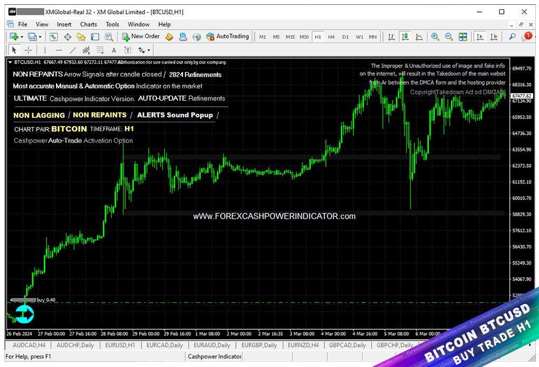This screenshot has width=539, height=367.
Task: Select Line Chart display icon
Action: 419,37
